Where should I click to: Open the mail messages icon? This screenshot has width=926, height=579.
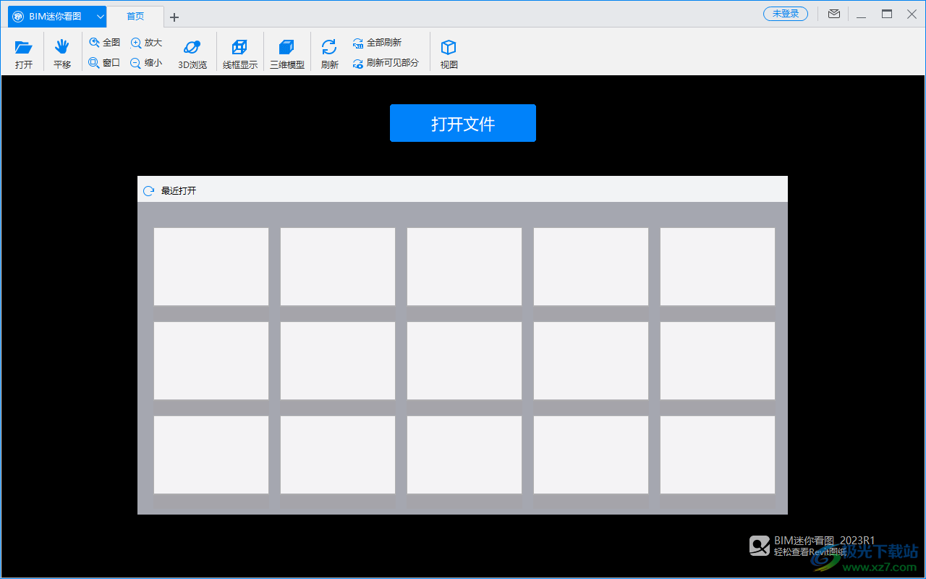pos(834,14)
